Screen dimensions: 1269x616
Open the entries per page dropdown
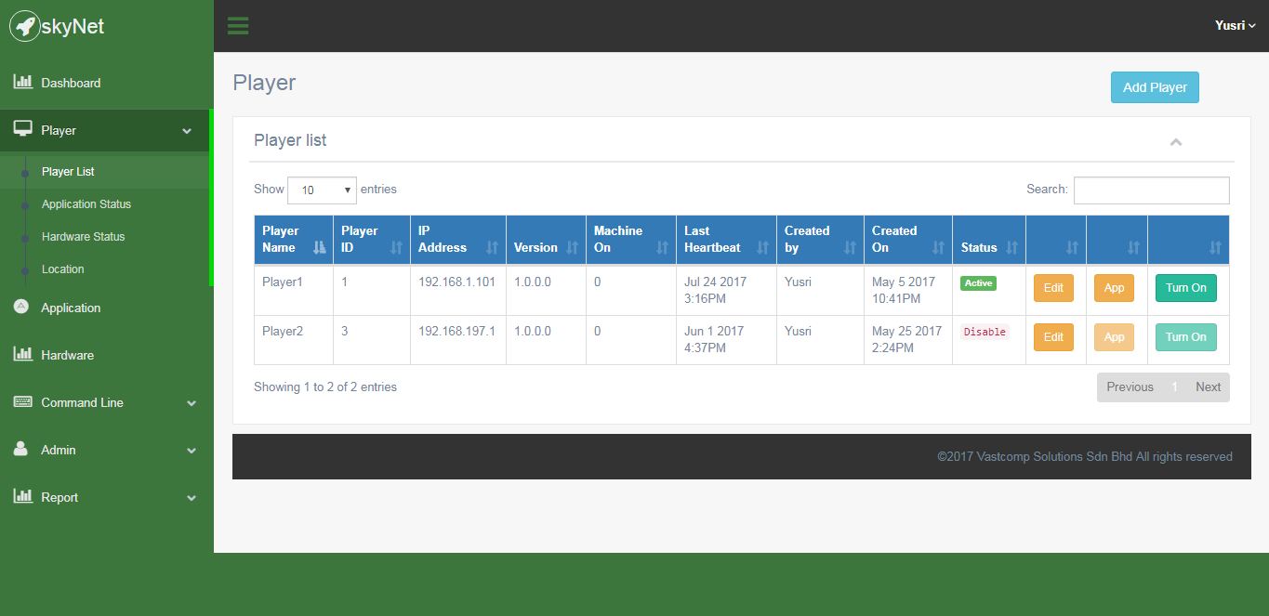point(322,190)
